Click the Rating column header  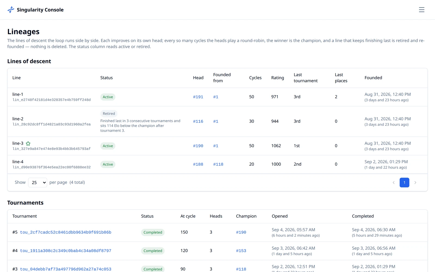click(x=278, y=78)
